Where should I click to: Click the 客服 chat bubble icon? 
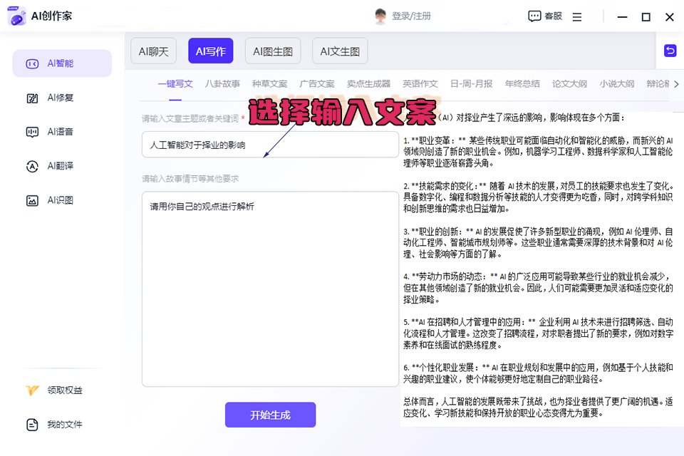point(534,16)
